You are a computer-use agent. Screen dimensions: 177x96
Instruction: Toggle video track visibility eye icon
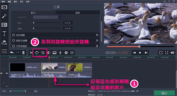(x=2, y=73)
